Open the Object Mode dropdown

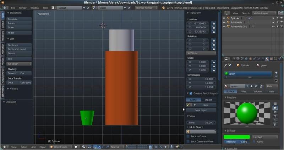(x=61, y=147)
